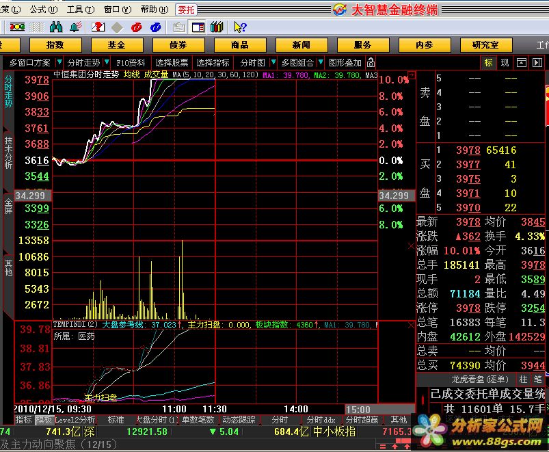
Task: Switch 龙虎看盘 view to 柱 mode
Action: 523,380
